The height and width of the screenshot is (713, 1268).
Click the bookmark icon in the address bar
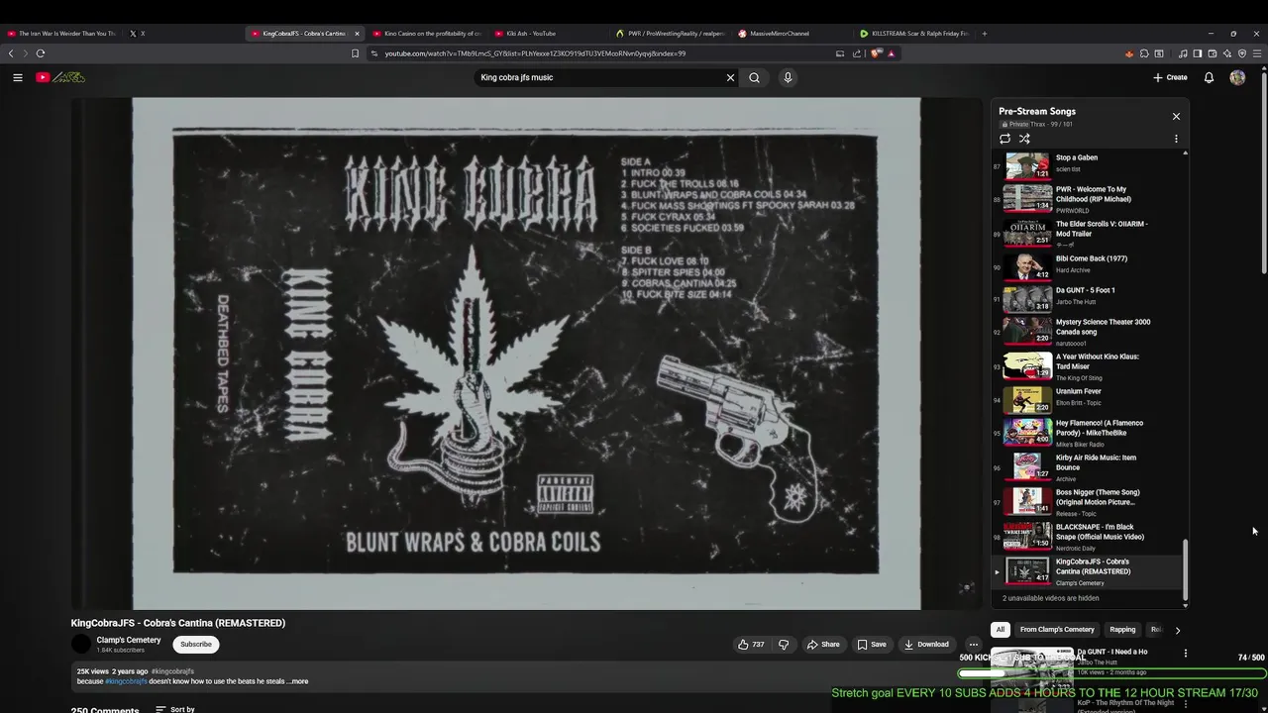355,53
